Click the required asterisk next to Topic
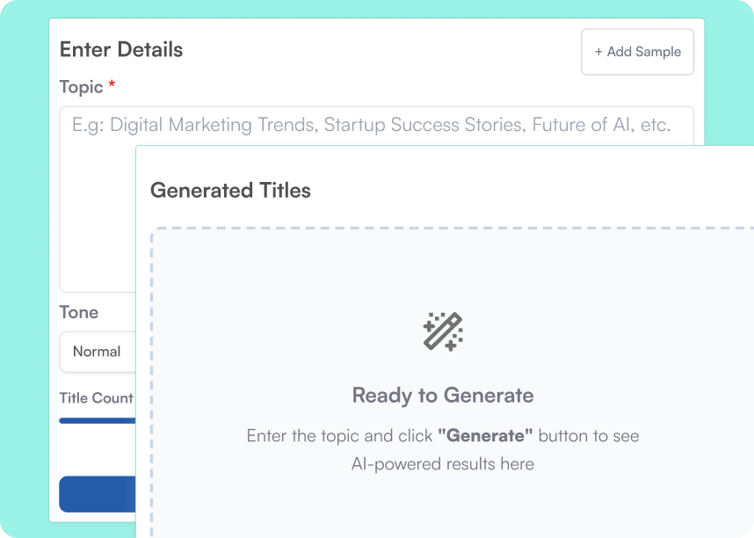Screen dimensions: 754x538 (x=112, y=85)
